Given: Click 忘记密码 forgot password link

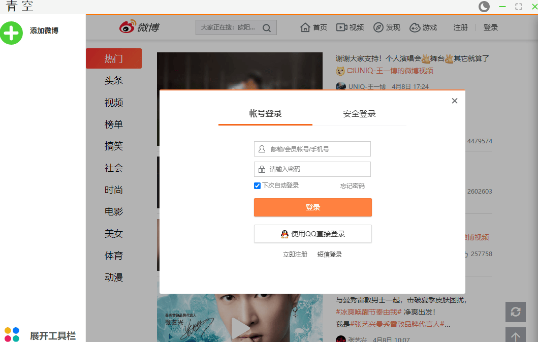Looking at the screenshot, I should [353, 186].
